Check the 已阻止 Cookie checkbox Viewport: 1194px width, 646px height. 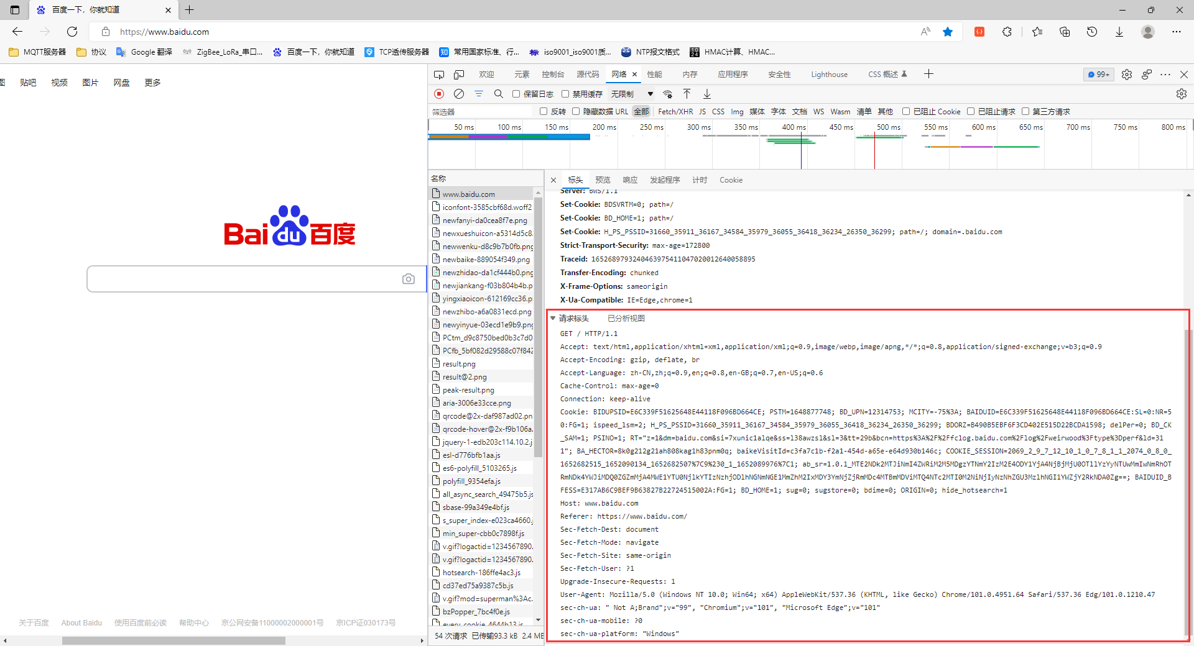(906, 112)
